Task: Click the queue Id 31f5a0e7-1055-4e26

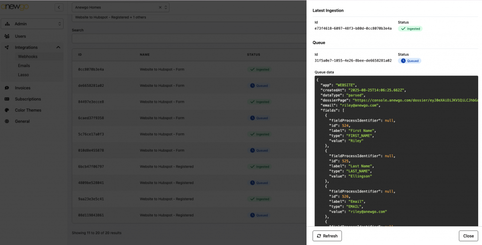Action: (353, 61)
